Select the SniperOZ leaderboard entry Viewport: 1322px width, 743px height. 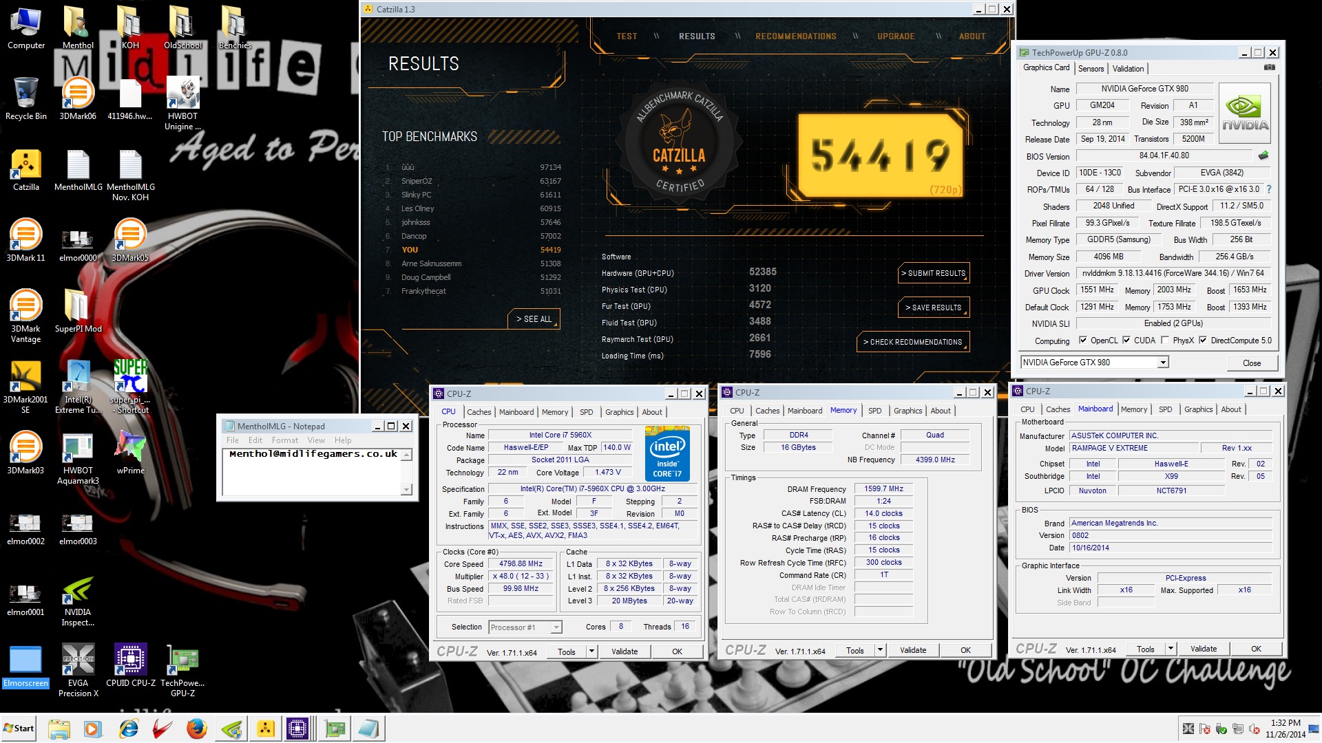472,181
